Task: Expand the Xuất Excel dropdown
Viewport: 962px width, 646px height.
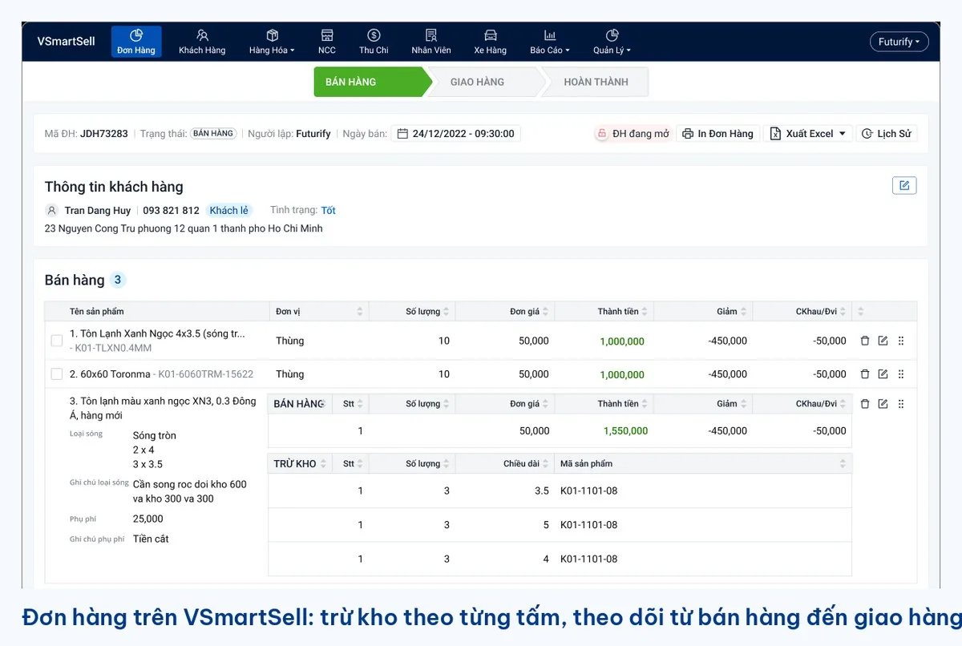Action: coord(808,134)
